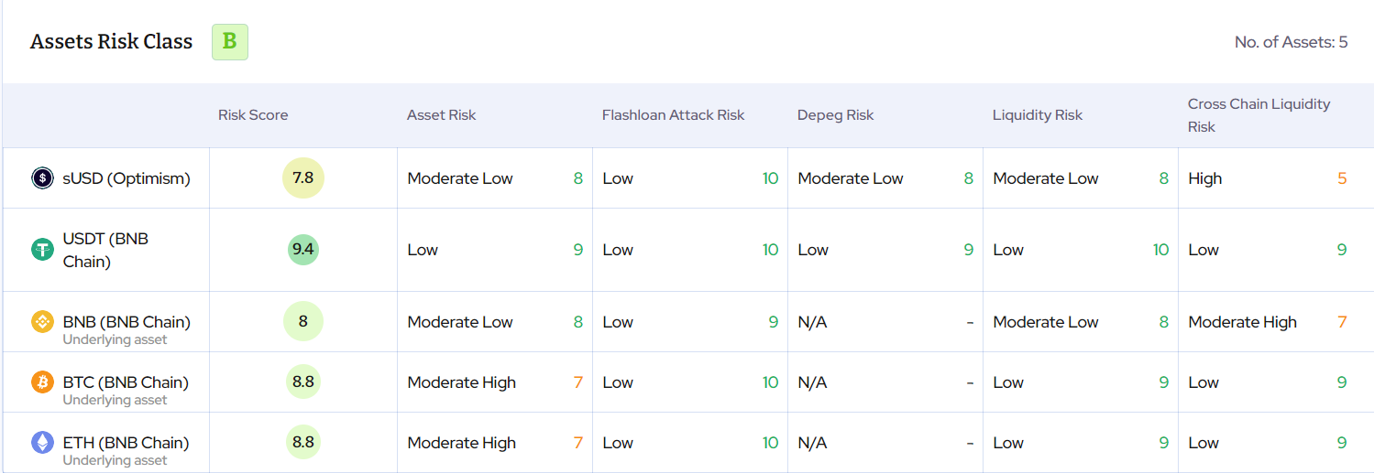1374x473 pixels.
Task: Click the Flashloan Attack Risk column header
Action: click(674, 115)
